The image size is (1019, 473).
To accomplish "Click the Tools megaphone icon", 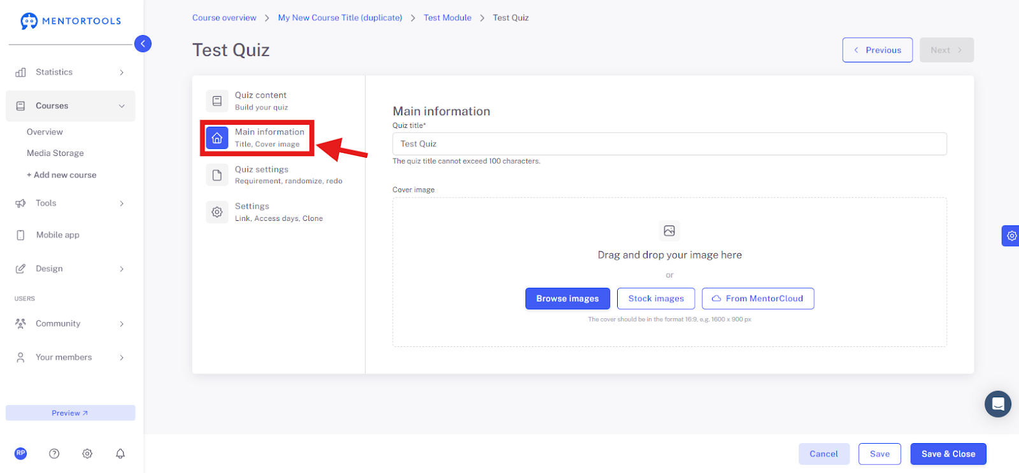I will (x=20, y=204).
